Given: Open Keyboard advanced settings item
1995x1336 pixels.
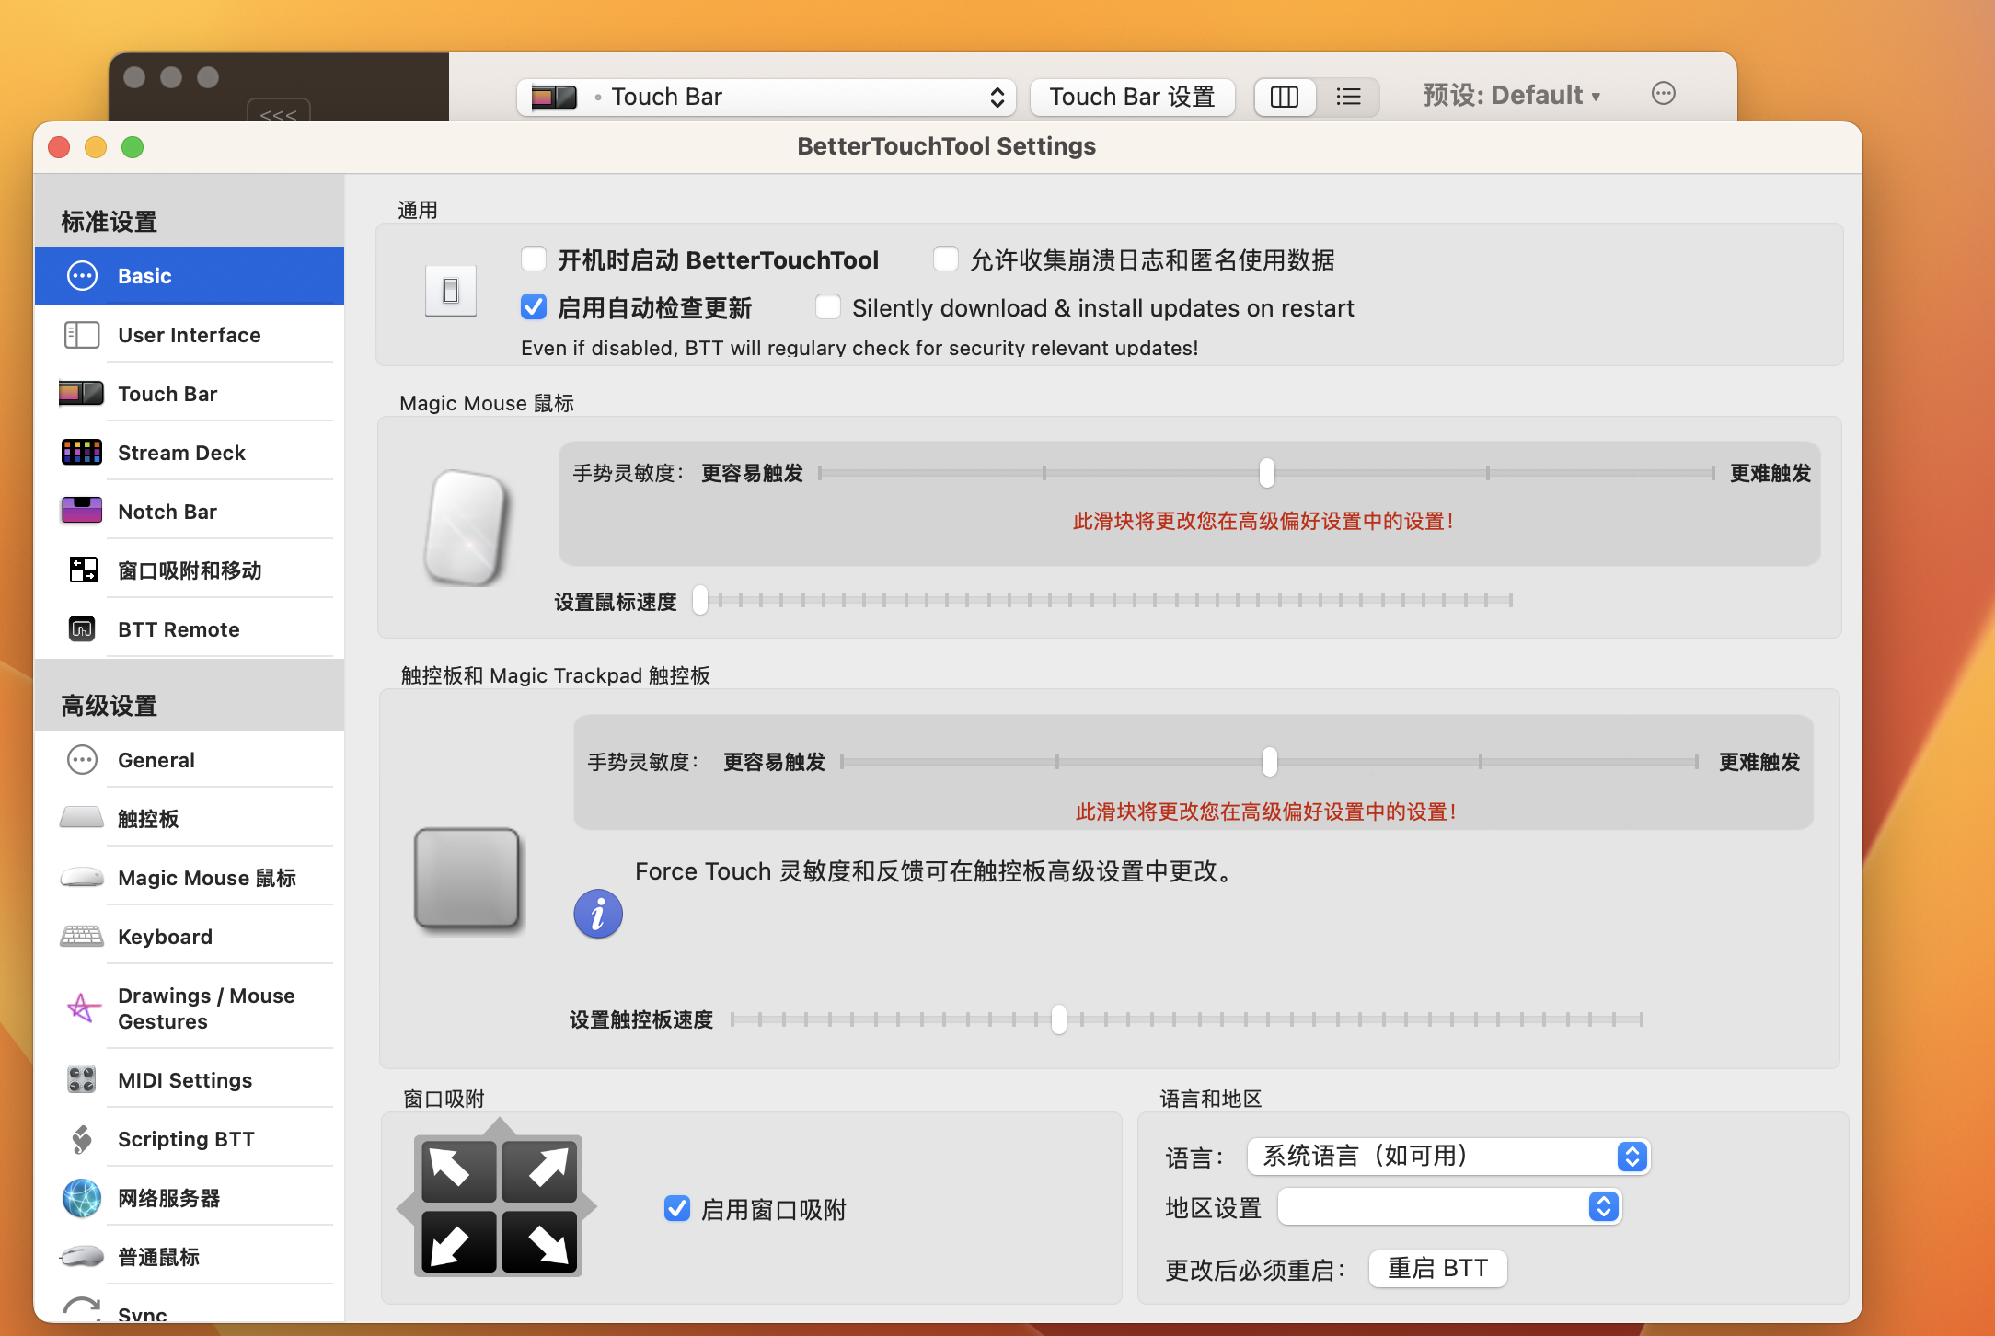Looking at the screenshot, I should coord(166,937).
